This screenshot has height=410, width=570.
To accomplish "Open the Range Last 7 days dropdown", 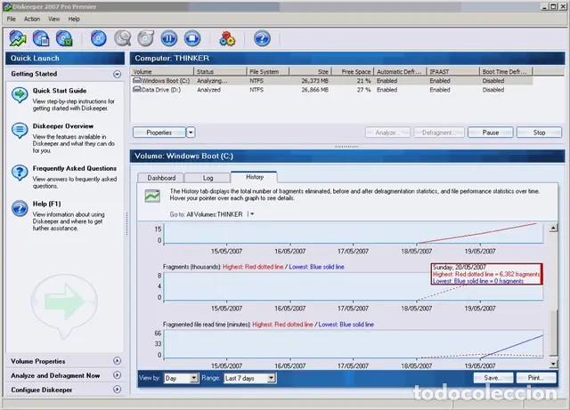I will (x=271, y=378).
